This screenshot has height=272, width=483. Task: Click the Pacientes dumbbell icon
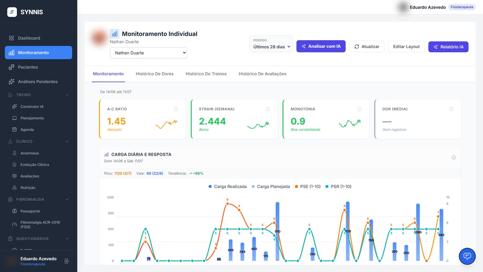click(11, 67)
